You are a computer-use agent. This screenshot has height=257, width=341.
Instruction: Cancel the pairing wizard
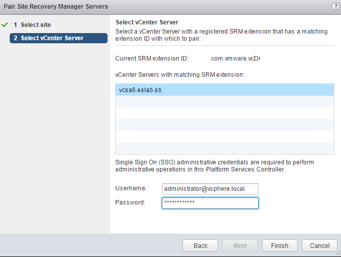[319, 245]
